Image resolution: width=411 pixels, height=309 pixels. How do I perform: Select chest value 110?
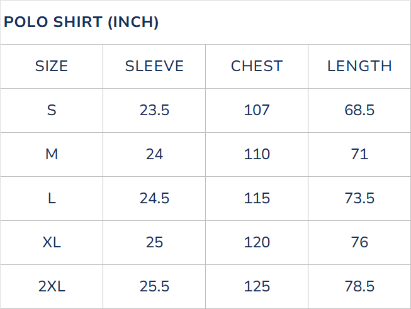coord(257,154)
